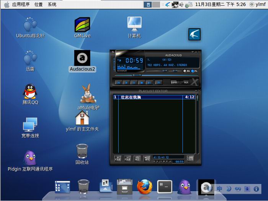Click the LOAD LIST button in playlist

190,159
